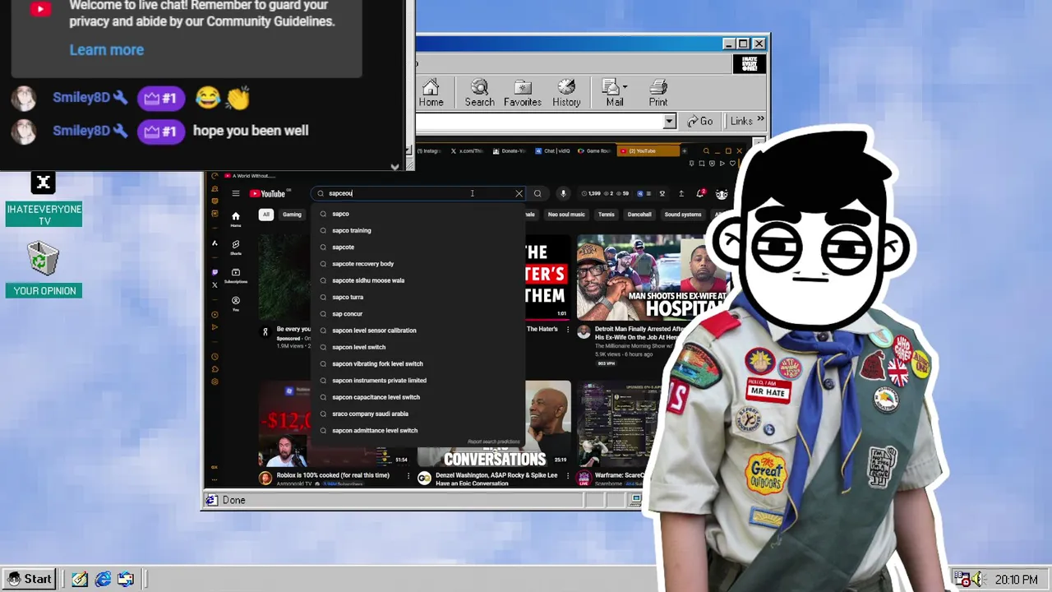Open the IHATEEVERYONE TV desktop icon

click(x=44, y=200)
